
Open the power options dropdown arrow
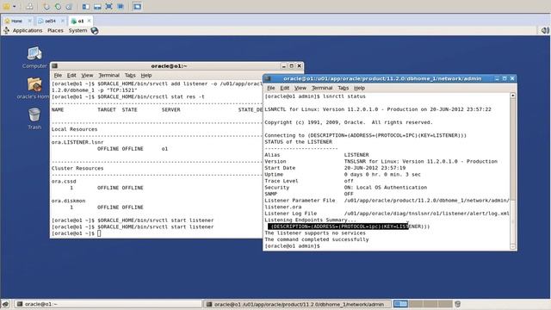point(15,6)
